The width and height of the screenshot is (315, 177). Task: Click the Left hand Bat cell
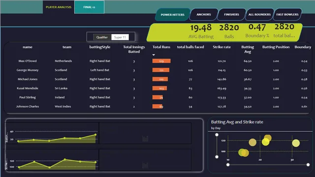point(99,70)
